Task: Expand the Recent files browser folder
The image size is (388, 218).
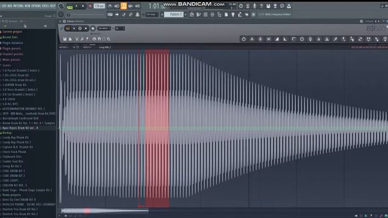Action: pyautogui.click(x=10, y=38)
